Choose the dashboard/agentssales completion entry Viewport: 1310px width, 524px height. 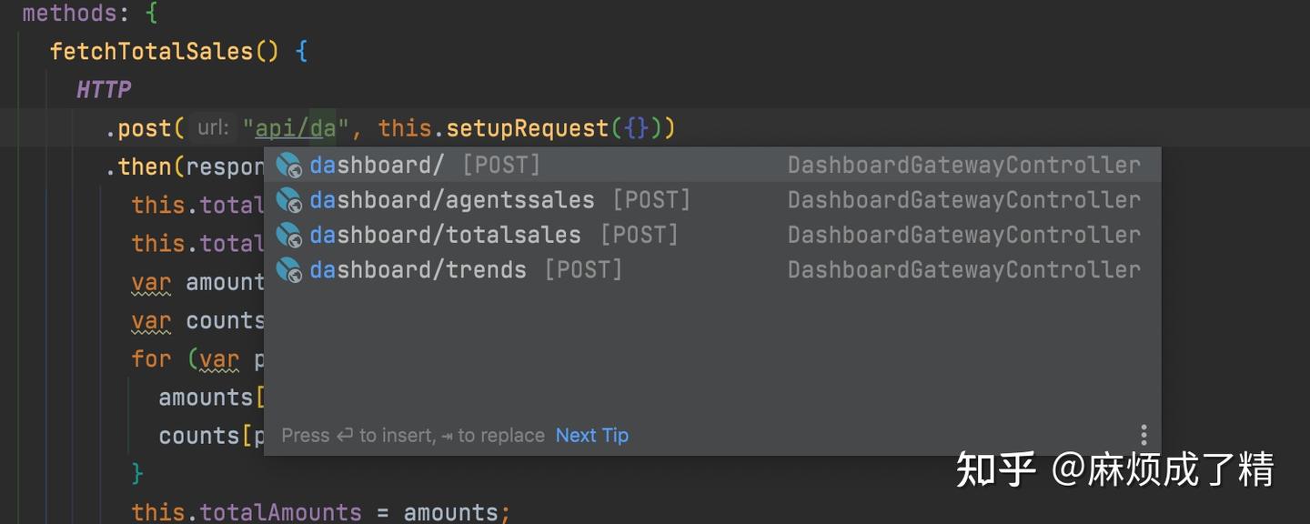(x=712, y=200)
